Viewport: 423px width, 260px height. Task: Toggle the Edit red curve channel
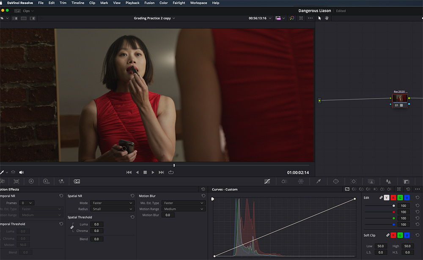(393, 198)
